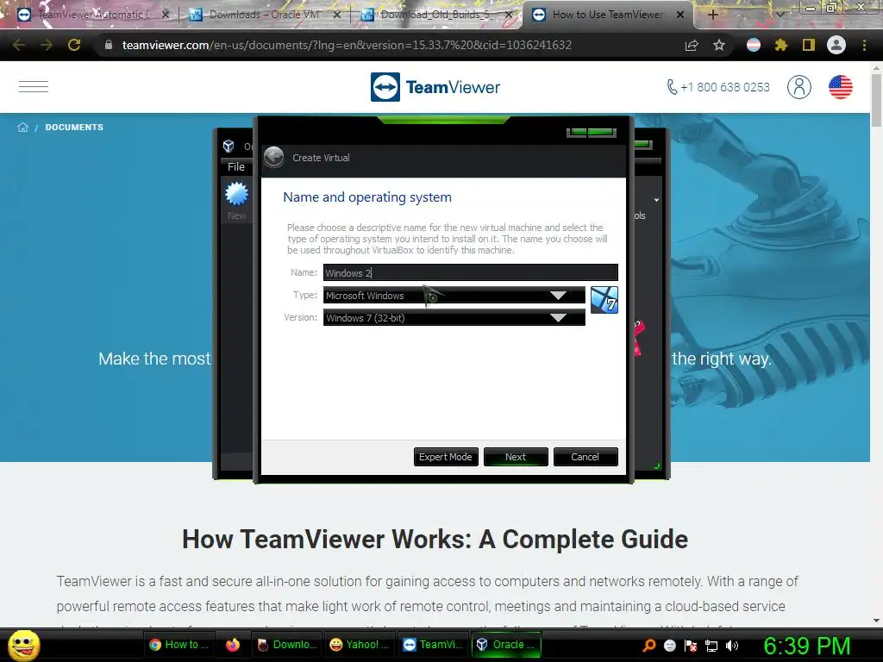Click the 'How TeamViewer Works: A Complete Guide' heading
Viewport: 883px width, 662px height.
point(435,539)
